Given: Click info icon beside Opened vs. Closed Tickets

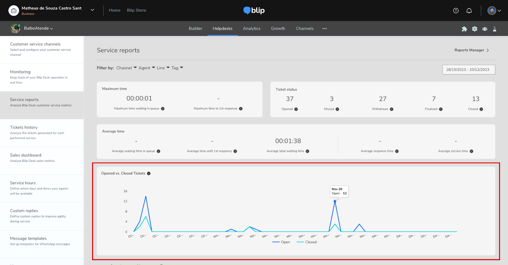Looking at the screenshot, I should (149, 174).
